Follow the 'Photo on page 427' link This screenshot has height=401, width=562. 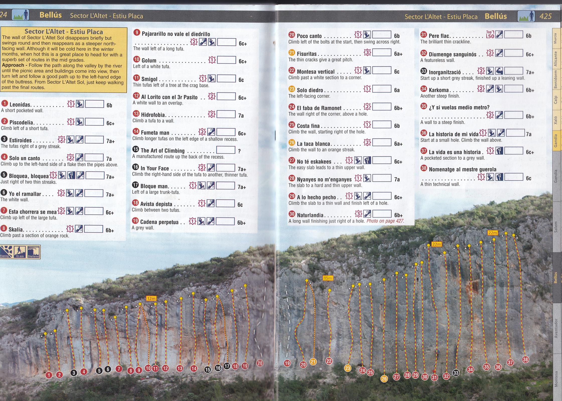pyautogui.click(x=385, y=221)
